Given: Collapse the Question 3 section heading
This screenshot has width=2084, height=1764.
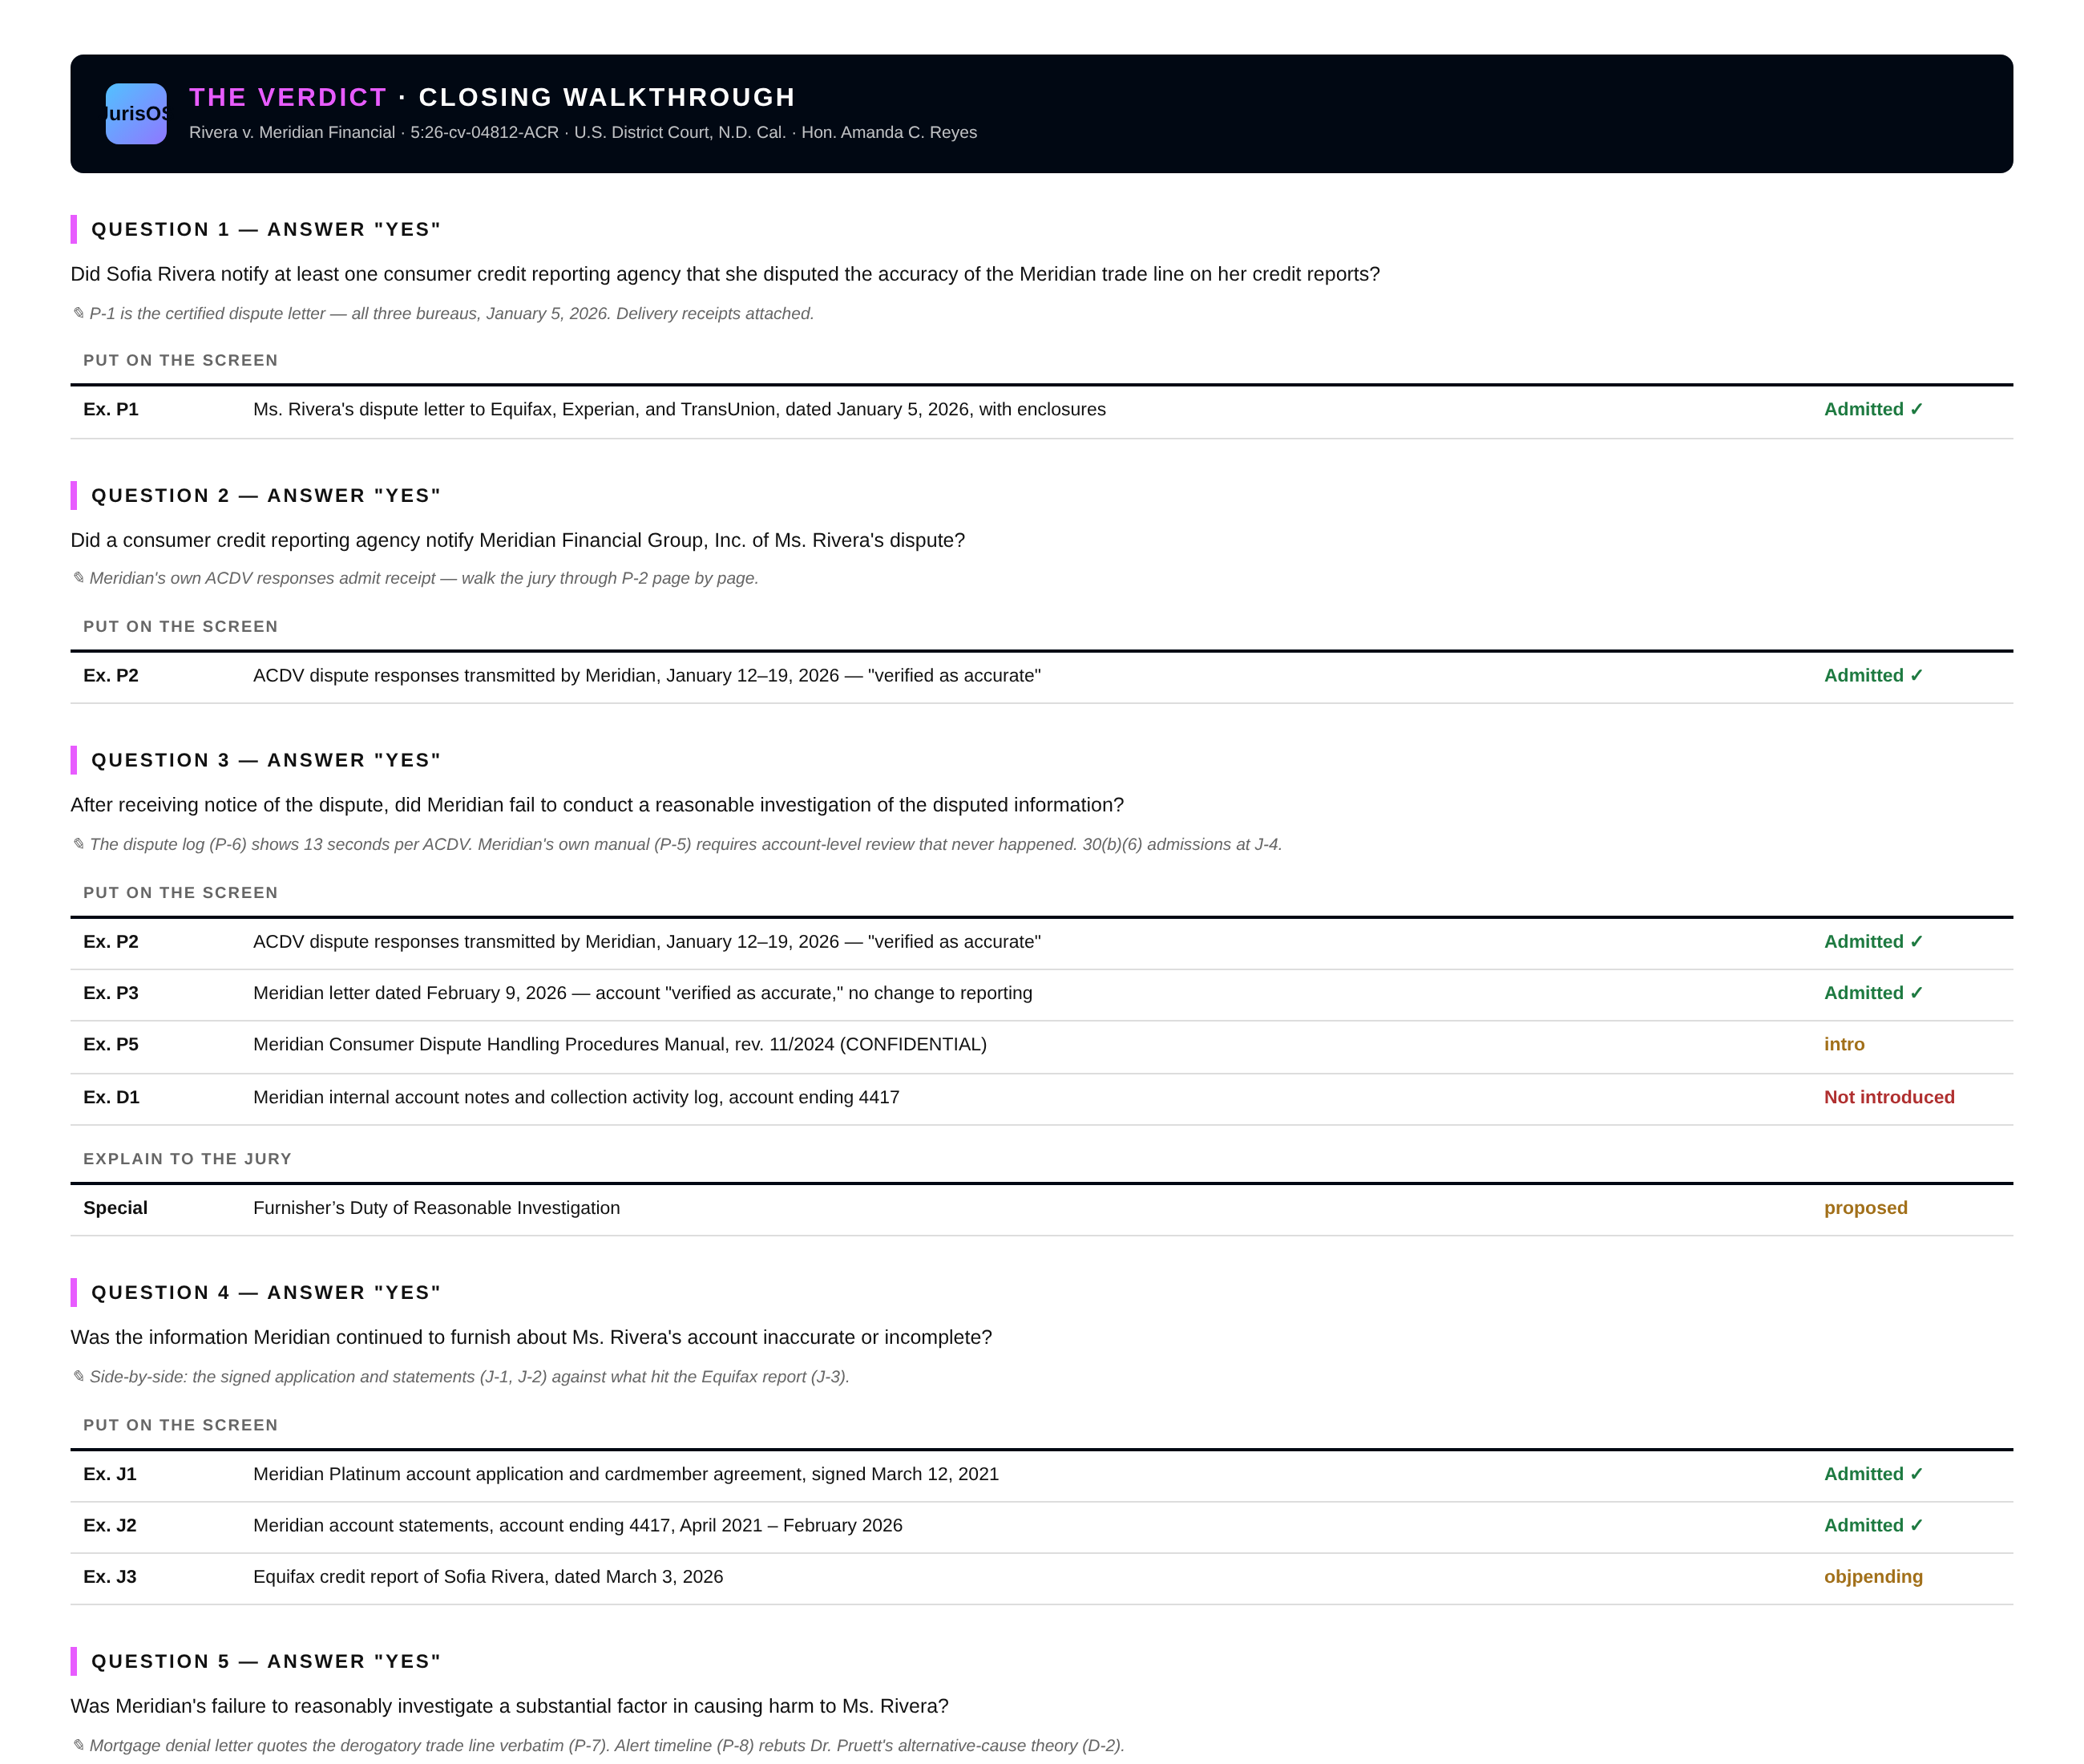Looking at the screenshot, I should 266,760.
